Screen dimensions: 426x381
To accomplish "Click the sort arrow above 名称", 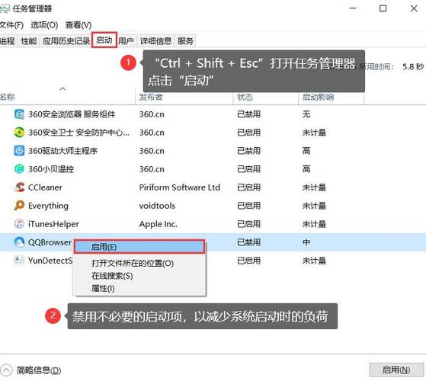I will [62, 88].
